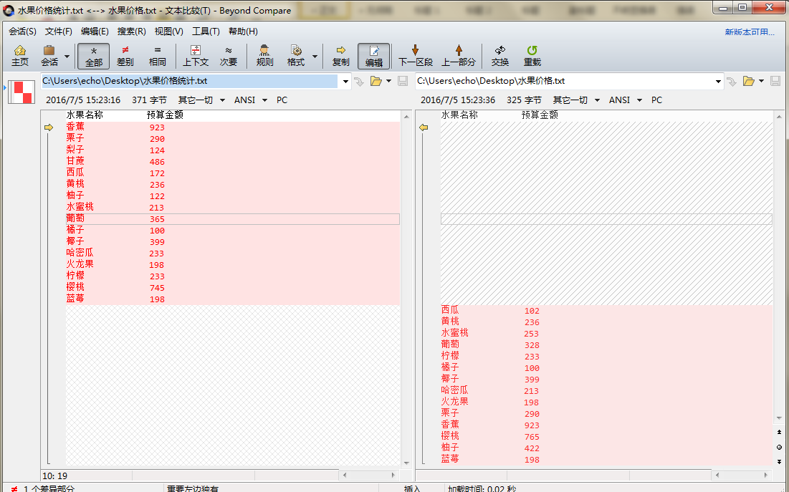Open the 规则 (rules) tool

(264, 55)
